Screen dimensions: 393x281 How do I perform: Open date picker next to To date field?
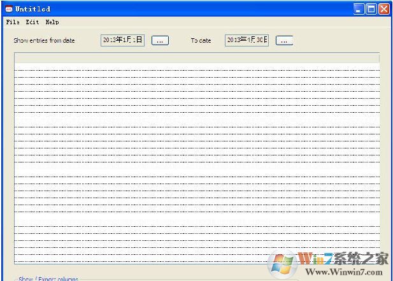coord(284,41)
